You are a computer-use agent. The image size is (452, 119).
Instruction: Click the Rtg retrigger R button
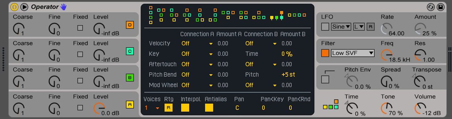[x=168, y=108]
